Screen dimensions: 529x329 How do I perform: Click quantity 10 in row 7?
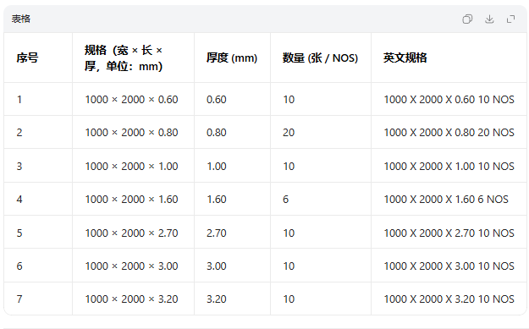[289, 299]
